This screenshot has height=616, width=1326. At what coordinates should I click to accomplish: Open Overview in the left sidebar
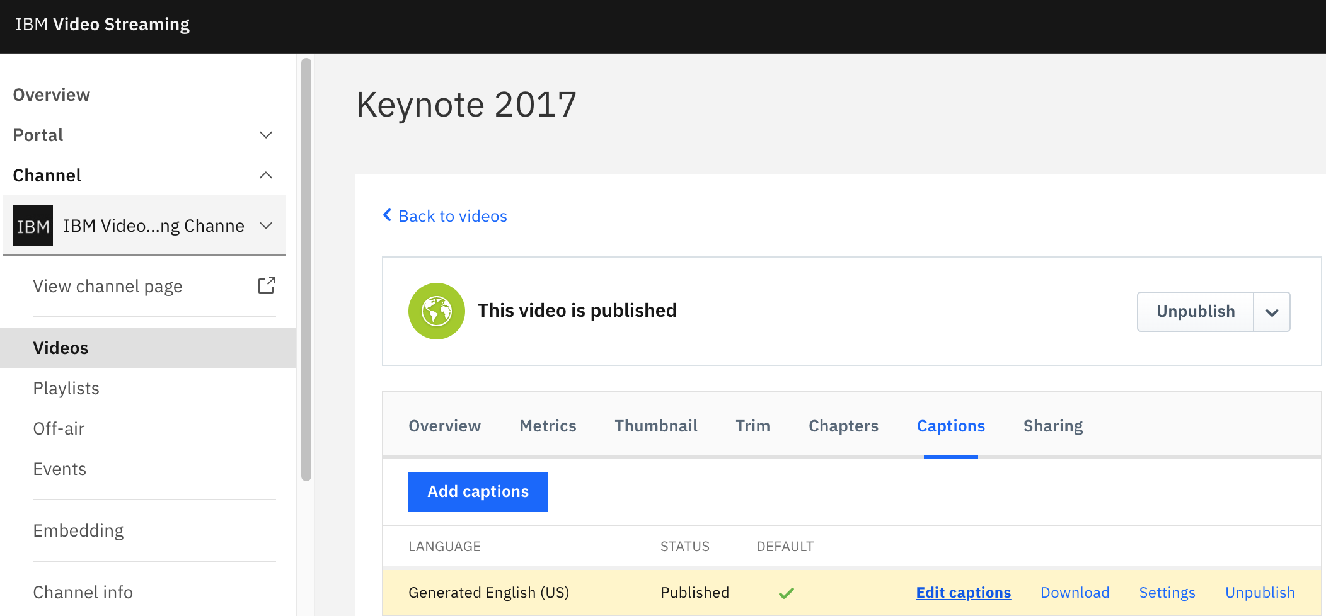[52, 94]
